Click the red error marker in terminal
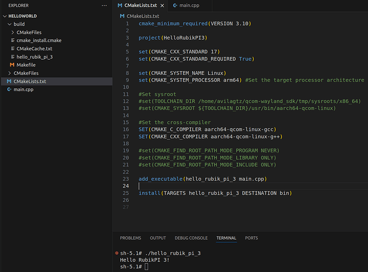The image size is (368, 272). tap(116, 253)
